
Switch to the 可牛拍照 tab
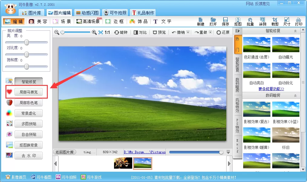[x=115, y=13]
